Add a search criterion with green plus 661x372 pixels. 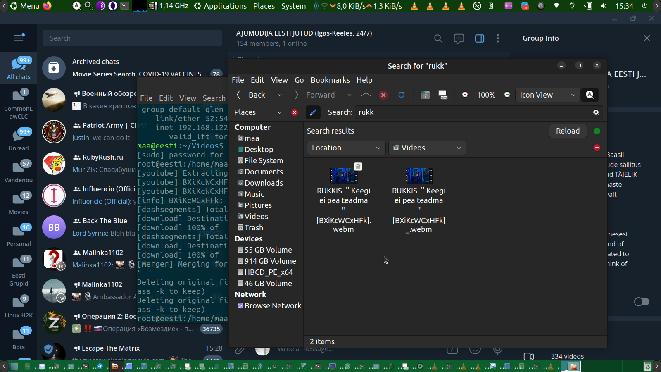click(x=597, y=131)
